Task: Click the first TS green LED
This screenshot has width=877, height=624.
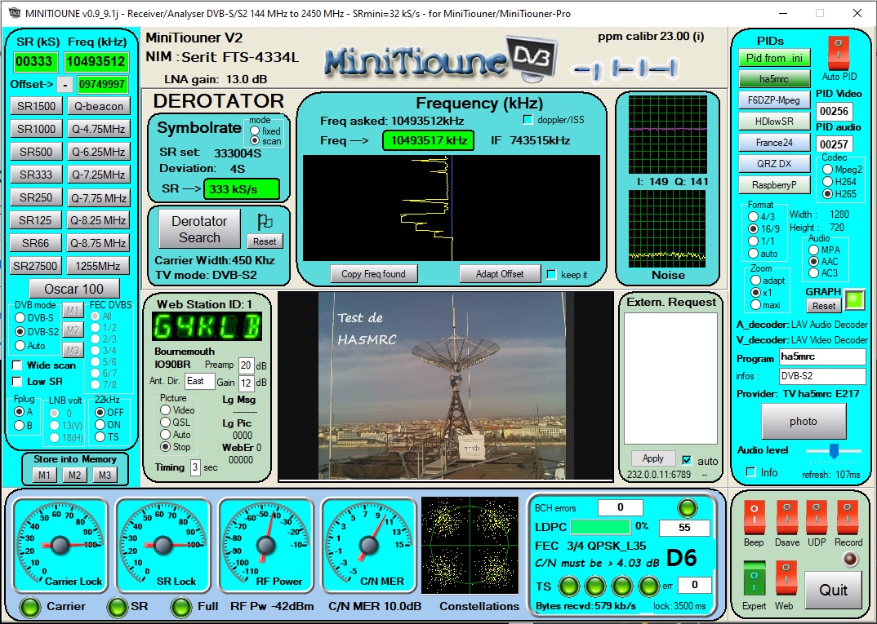Action: tap(569, 586)
